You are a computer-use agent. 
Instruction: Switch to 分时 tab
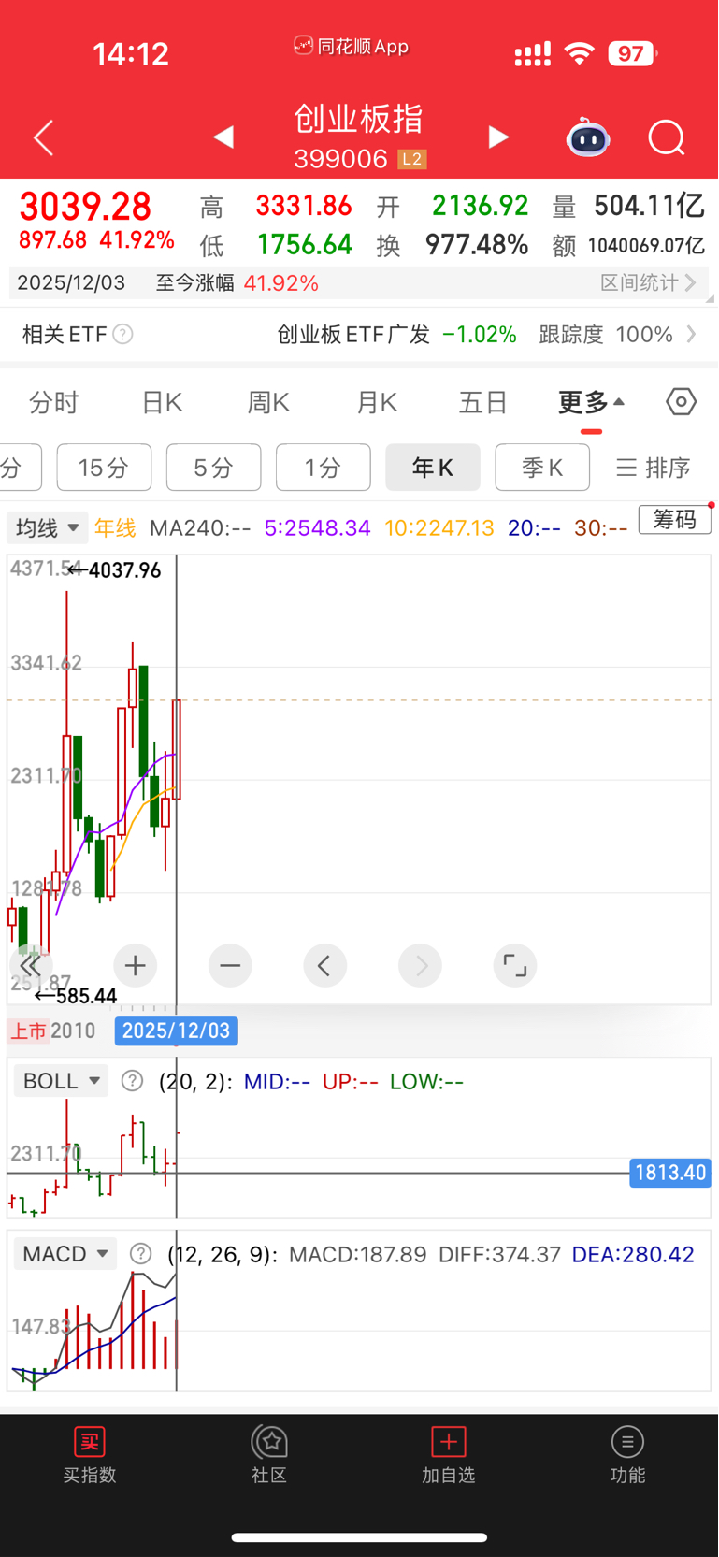[54, 403]
